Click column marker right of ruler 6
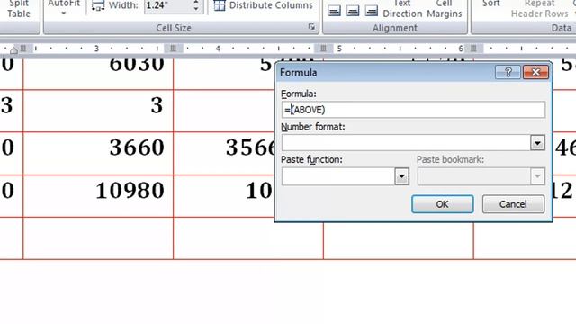Image resolution: width=576 pixels, height=324 pixels. pos(473,49)
